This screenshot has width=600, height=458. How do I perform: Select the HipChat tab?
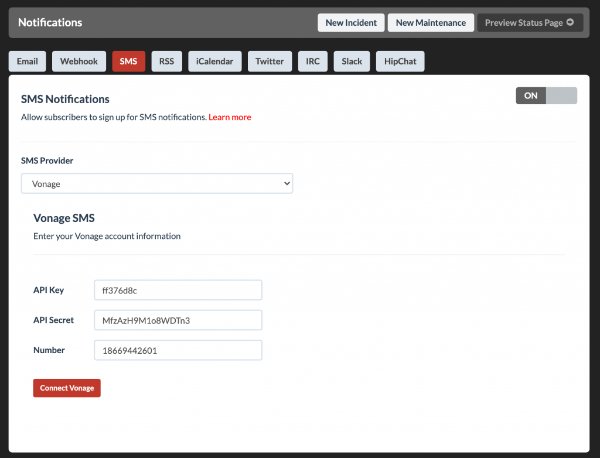point(400,61)
